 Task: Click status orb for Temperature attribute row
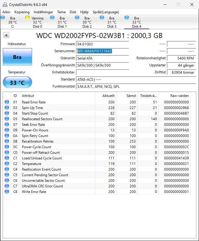pos(7,164)
